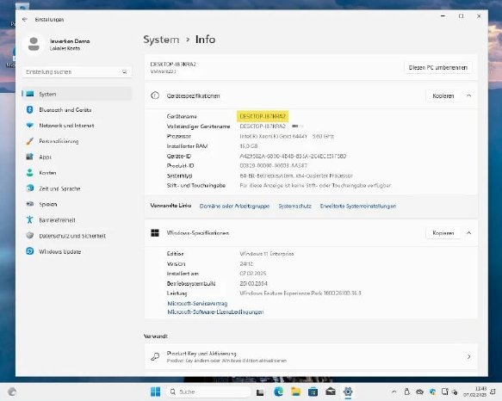Screen dimensions: 502x401
Task: Open Personalisierung settings
Action: click(77, 141)
